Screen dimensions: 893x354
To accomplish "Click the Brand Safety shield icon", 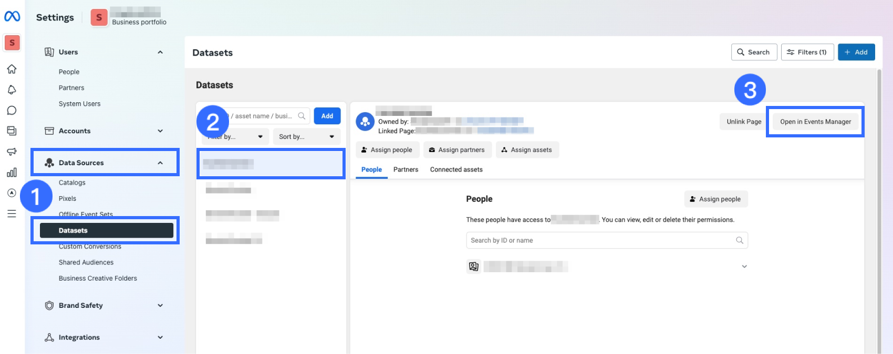I will 49,305.
